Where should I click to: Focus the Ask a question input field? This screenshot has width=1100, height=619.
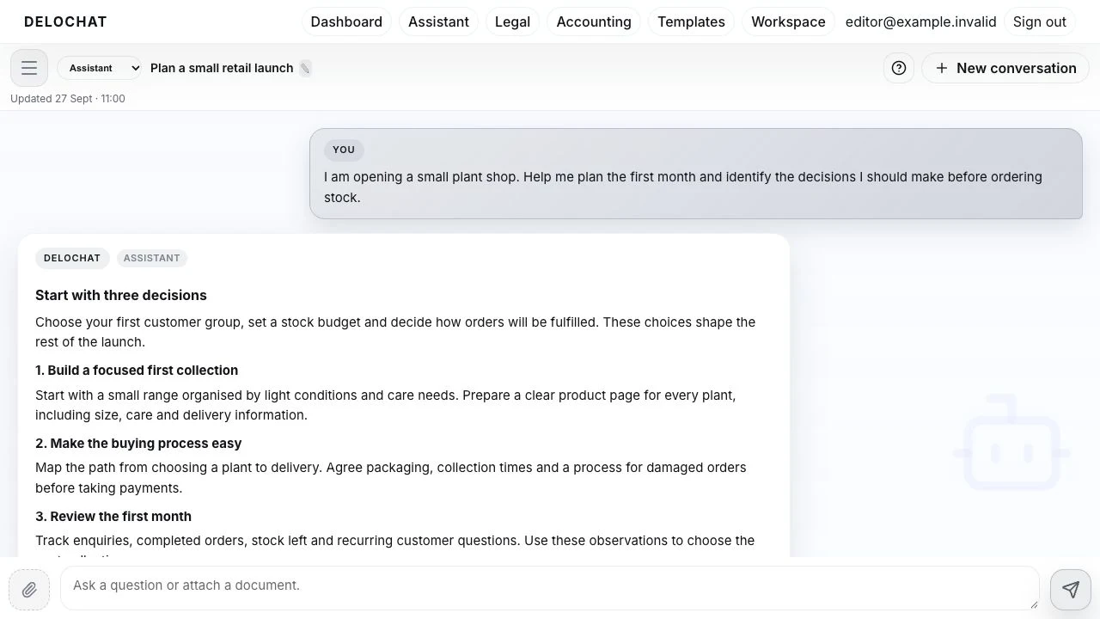(x=550, y=588)
